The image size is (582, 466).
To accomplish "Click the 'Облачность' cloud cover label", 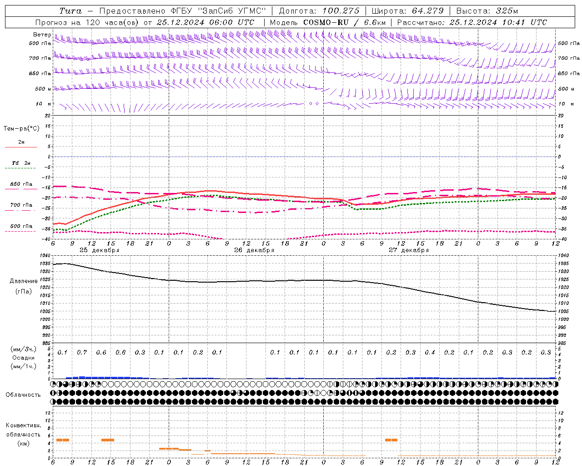I will click(x=23, y=395).
